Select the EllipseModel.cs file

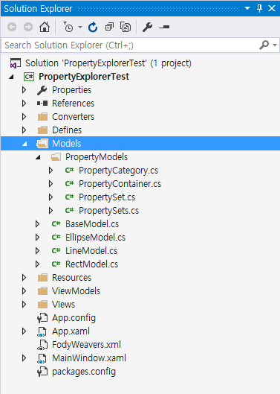(95, 238)
